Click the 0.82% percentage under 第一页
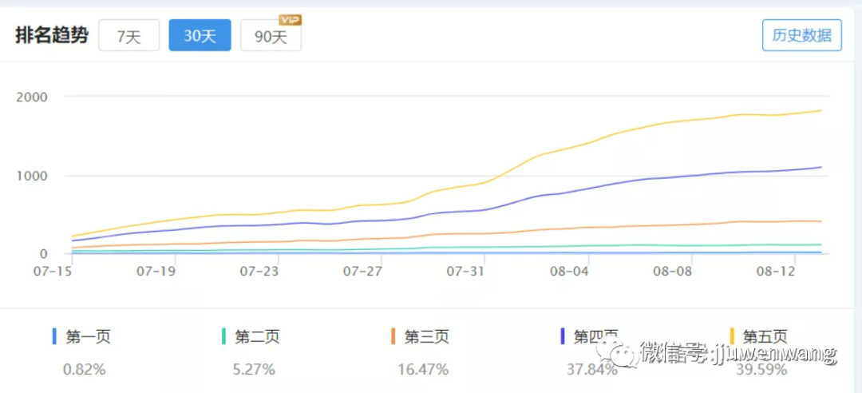 tap(85, 369)
